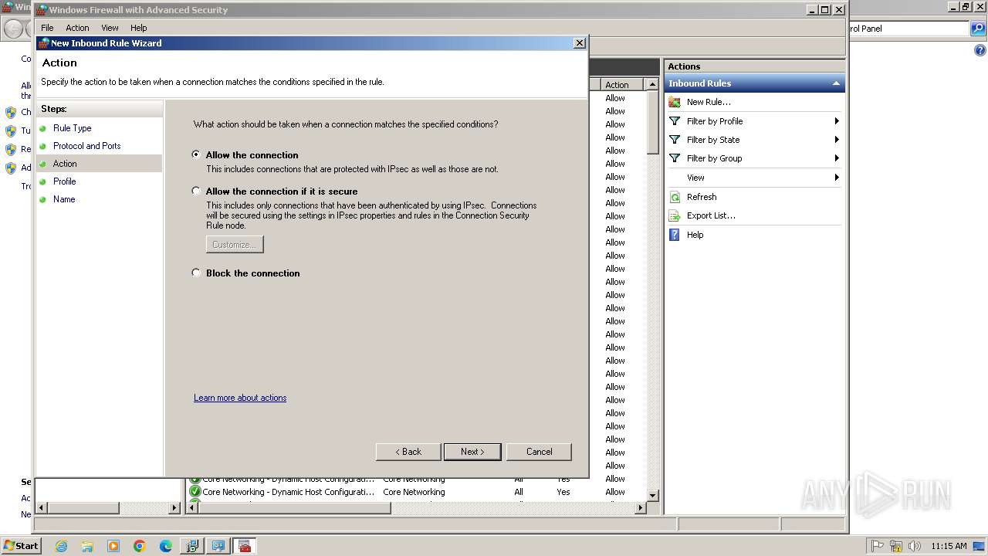Screen dimensions: 988x556
Task: Open Learn more about actions link
Action: click(x=240, y=398)
